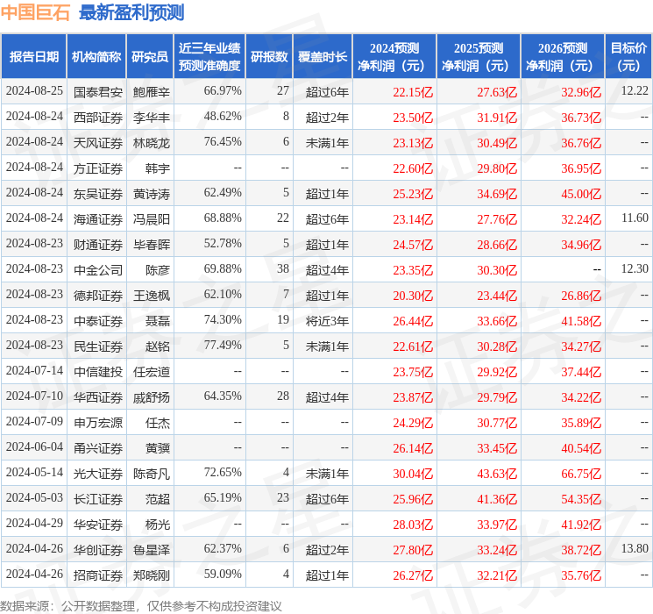653x614 pixels.
Task: Click the 2026预测净利润 column header
Action: (563, 57)
